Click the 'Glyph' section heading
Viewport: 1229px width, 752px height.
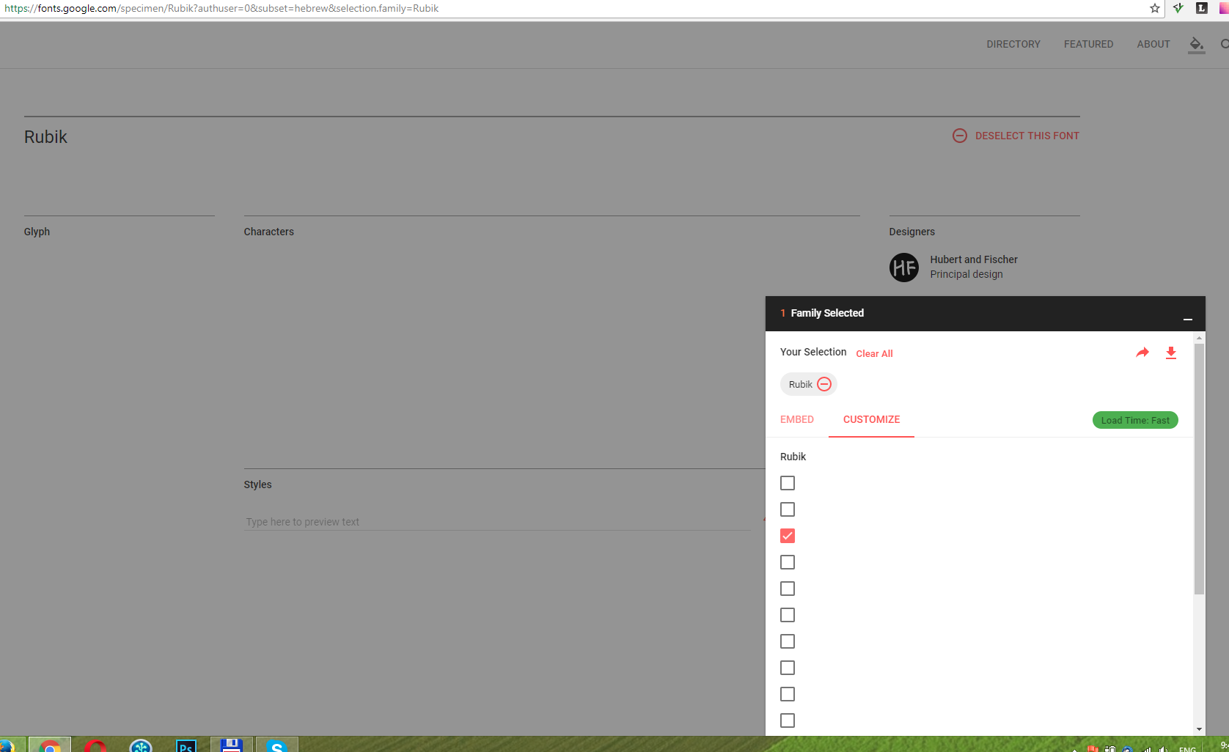coord(37,232)
